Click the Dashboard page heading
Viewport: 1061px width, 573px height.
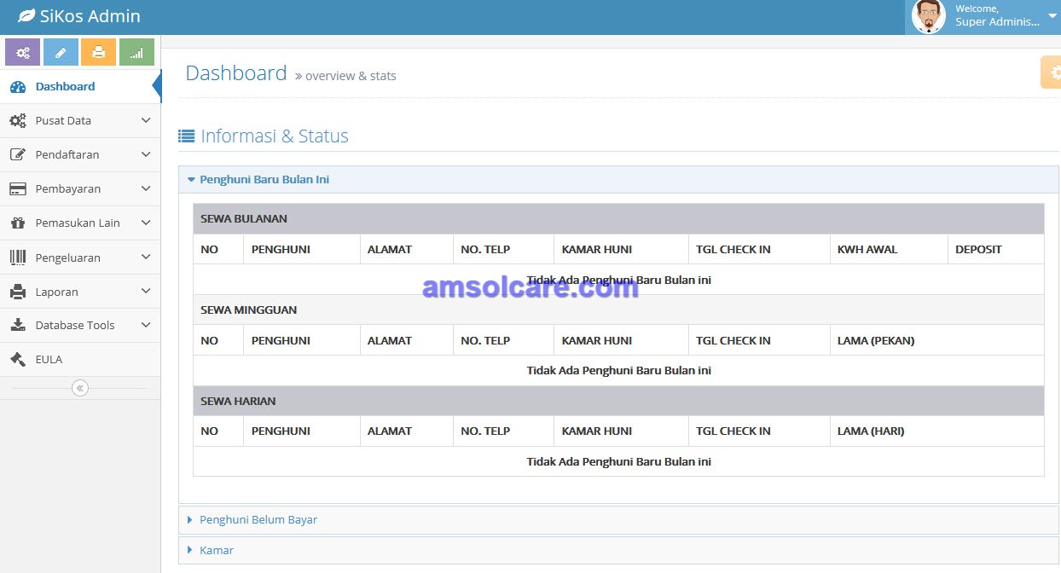pyautogui.click(x=236, y=73)
